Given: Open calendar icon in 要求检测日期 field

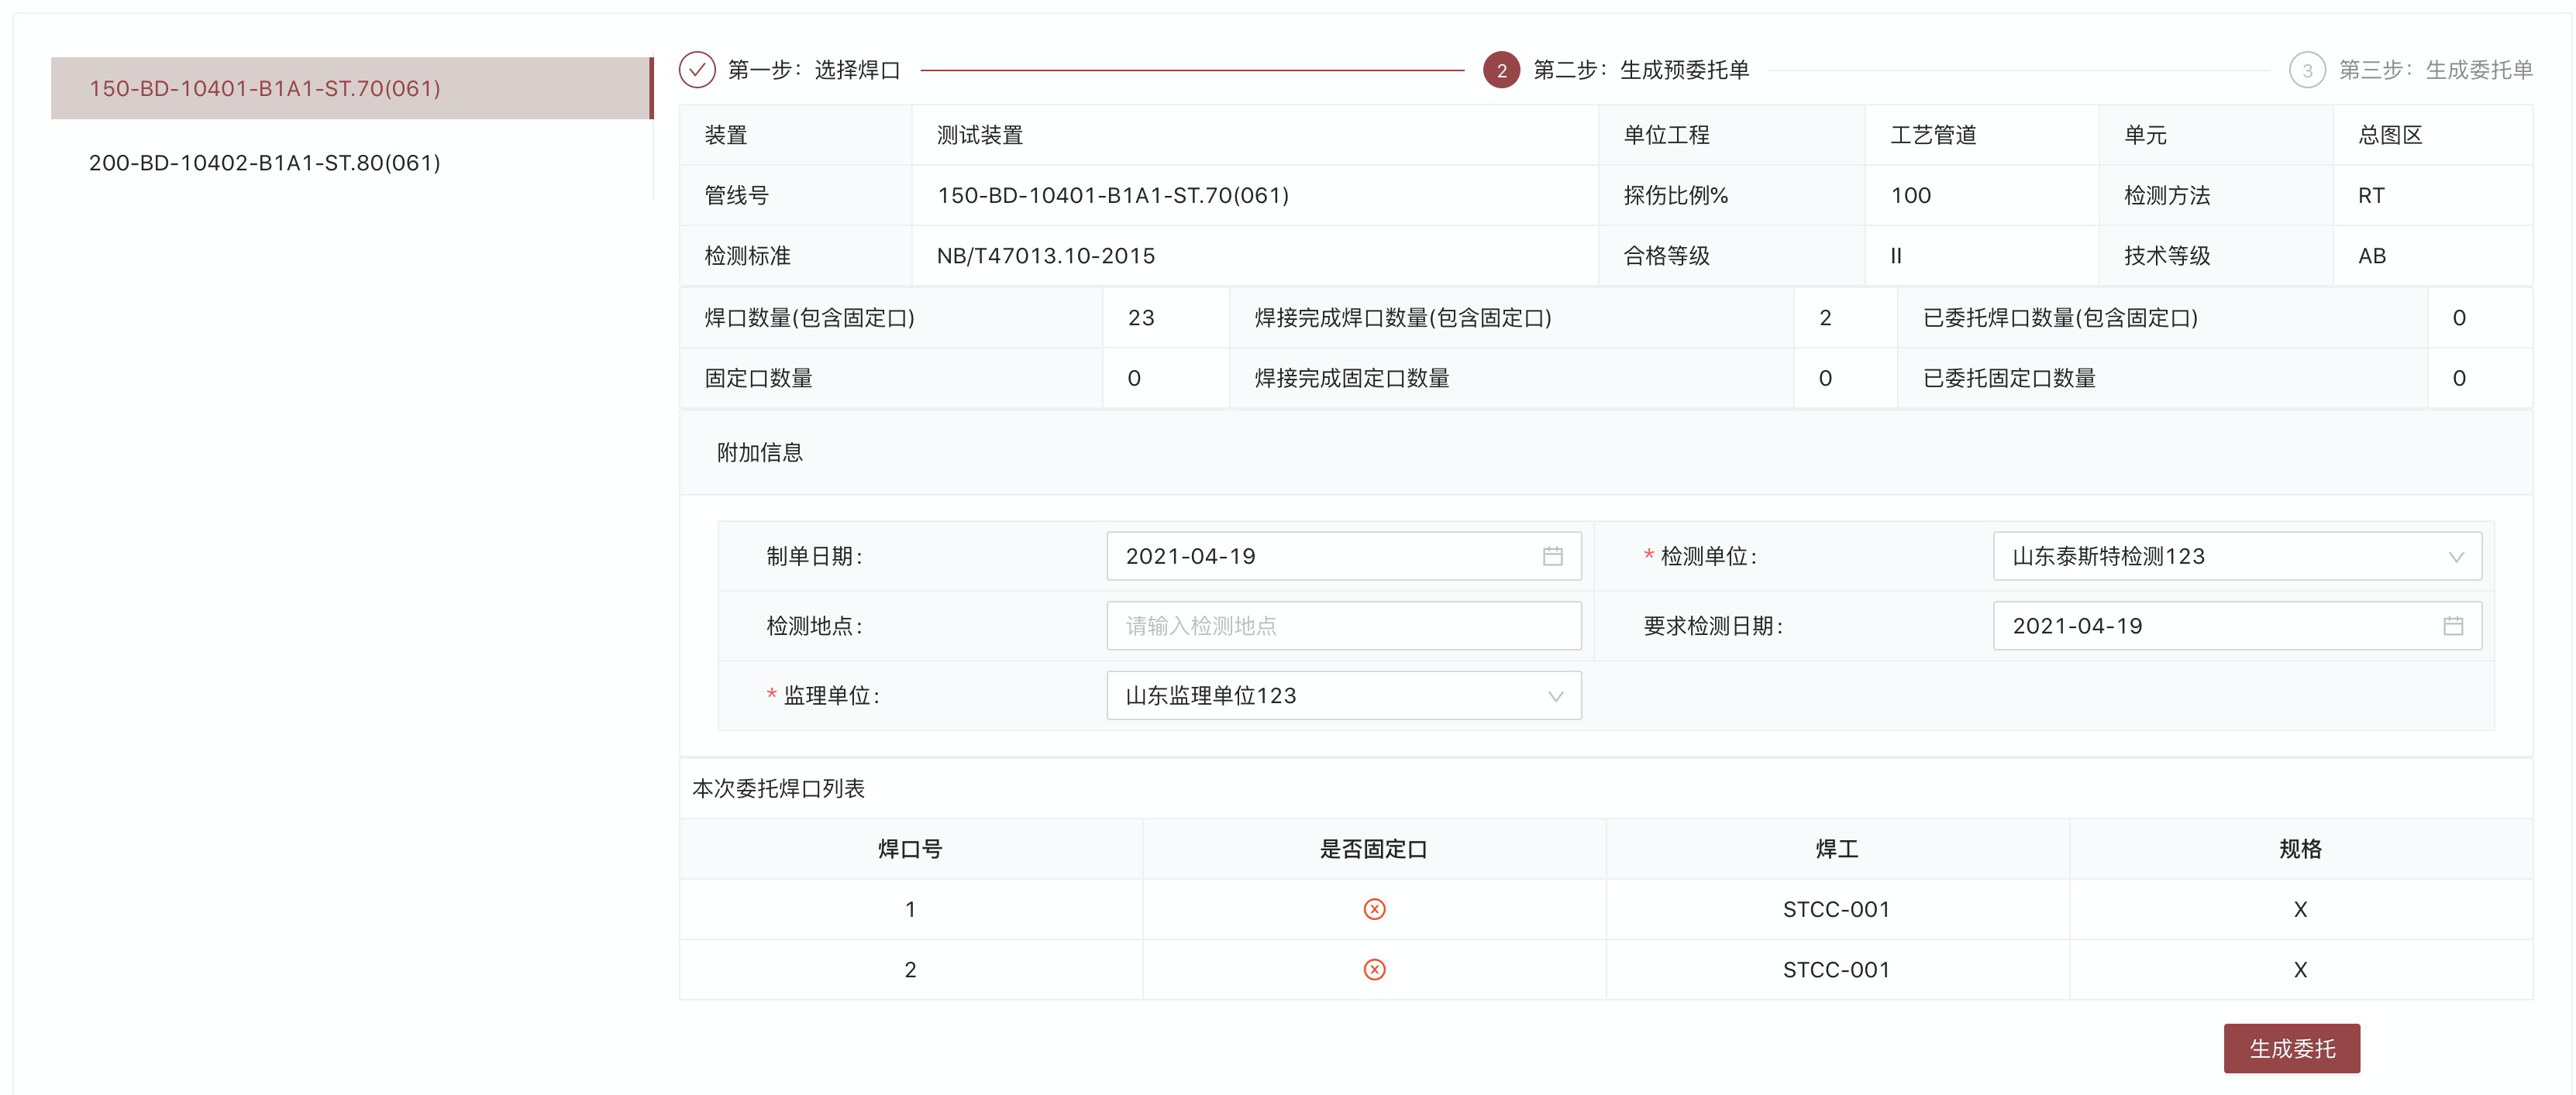Looking at the screenshot, I should coord(2452,626).
